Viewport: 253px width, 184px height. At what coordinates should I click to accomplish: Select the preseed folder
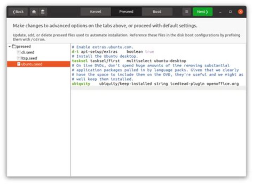coord(24,47)
